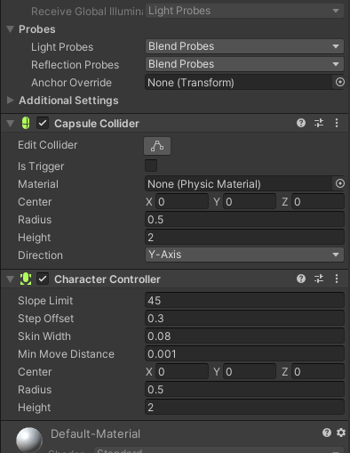The width and height of the screenshot is (350, 453).
Task: Disable the Capsule Collider component checkbox
Action: [x=43, y=123]
